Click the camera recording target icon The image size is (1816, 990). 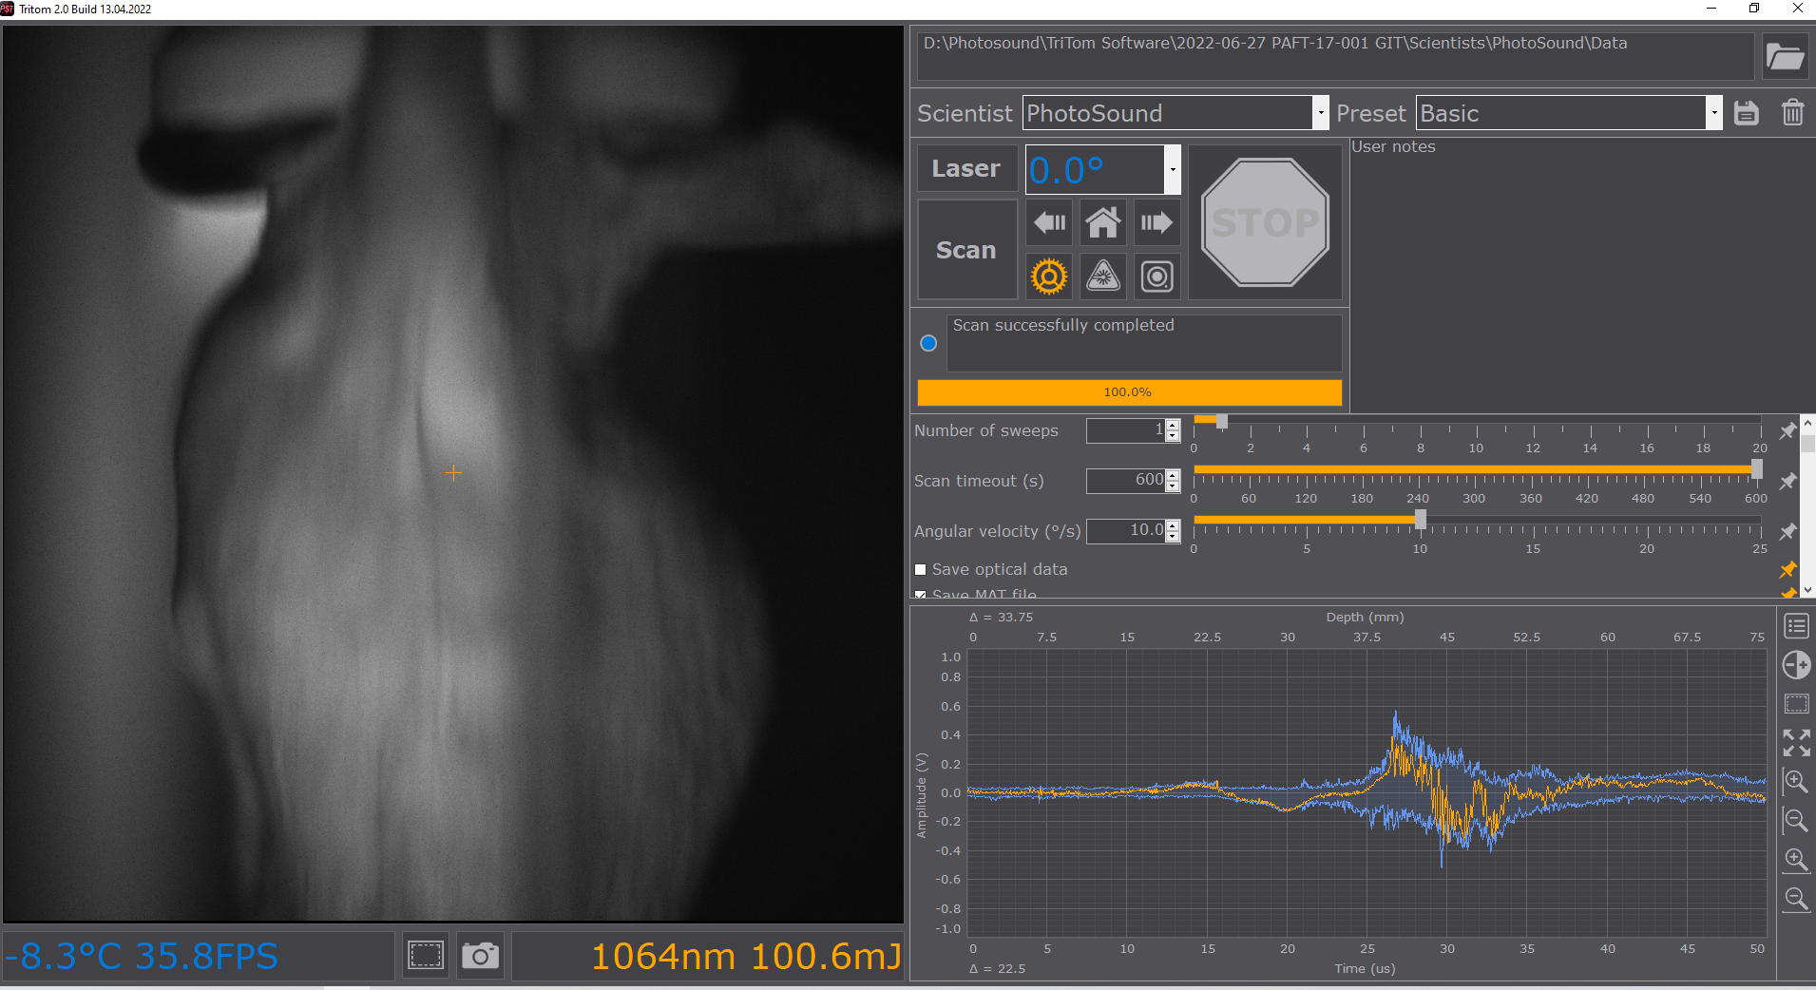pos(1157,276)
